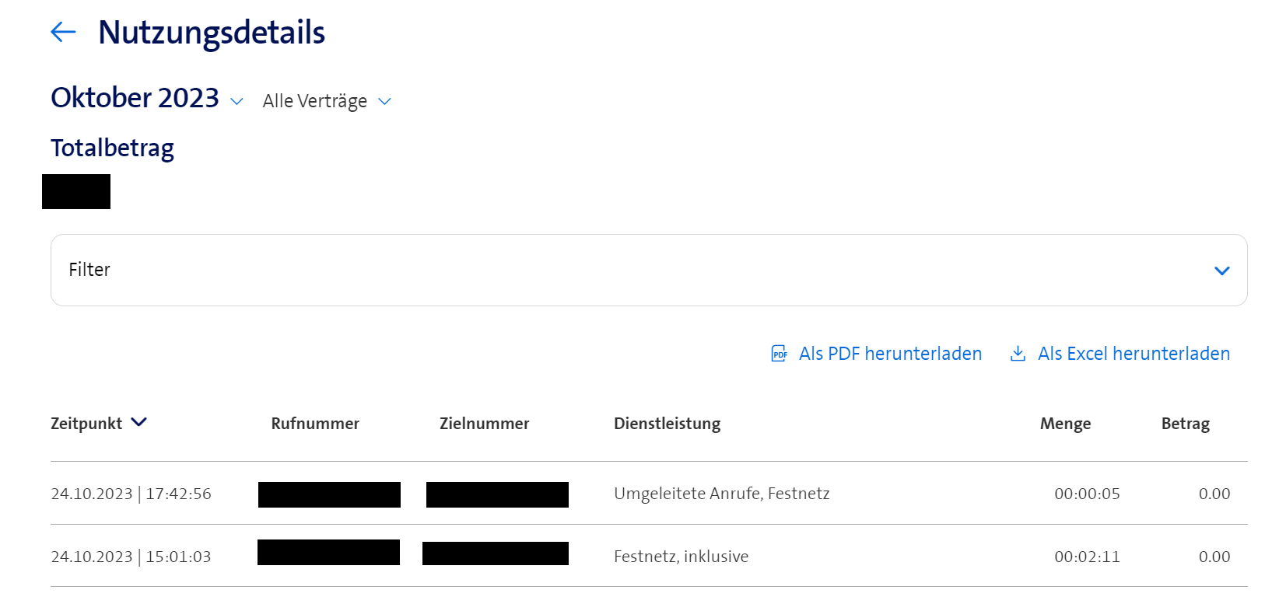Click the Filter label text
The width and height of the screenshot is (1286, 611).
coord(89,270)
